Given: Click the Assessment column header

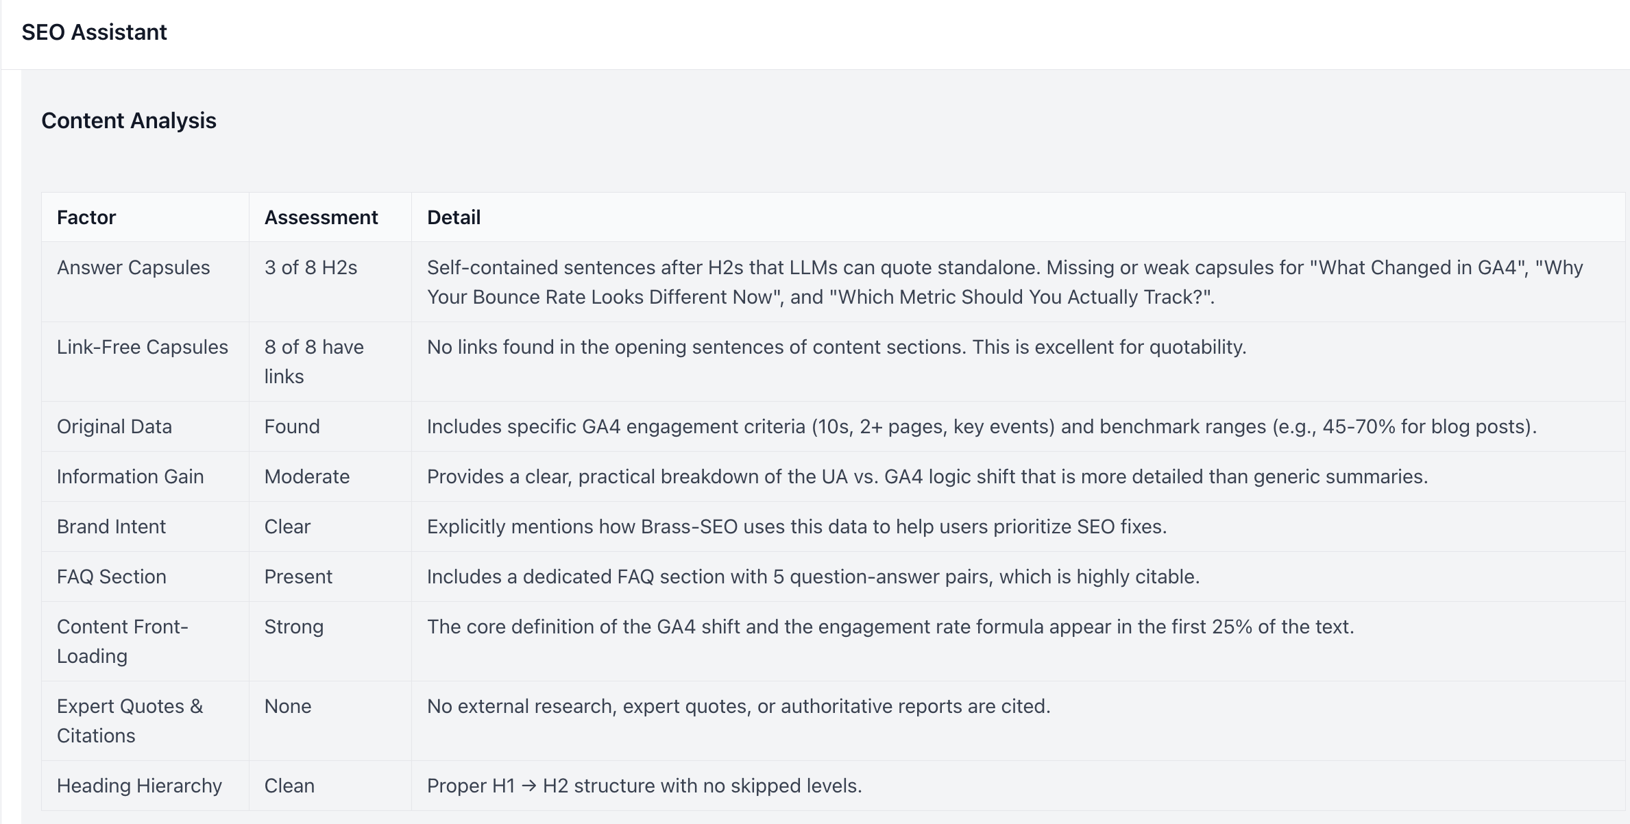Looking at the screenshot, I should click(x=321, y=217).
